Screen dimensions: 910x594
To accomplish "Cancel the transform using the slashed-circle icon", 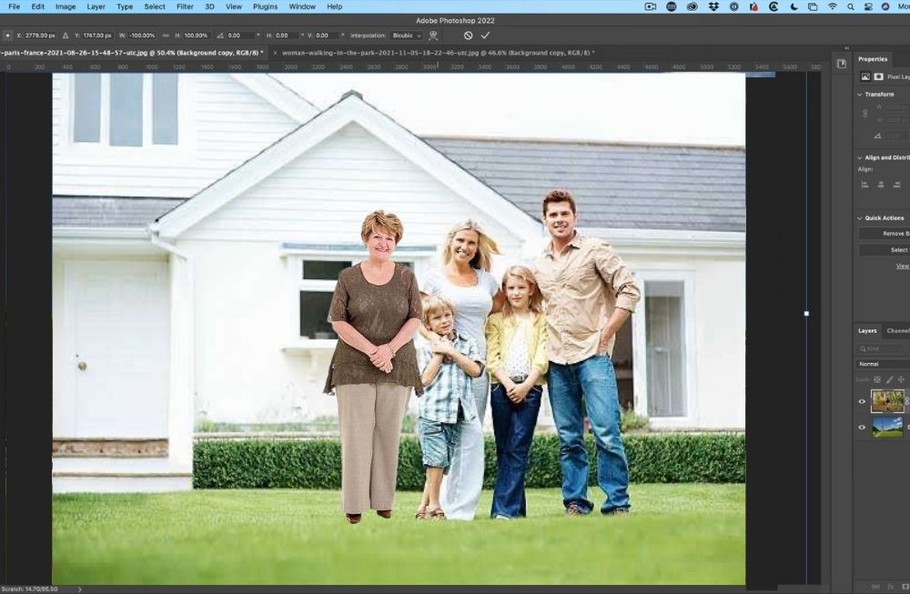I will (x=466, y=35).
